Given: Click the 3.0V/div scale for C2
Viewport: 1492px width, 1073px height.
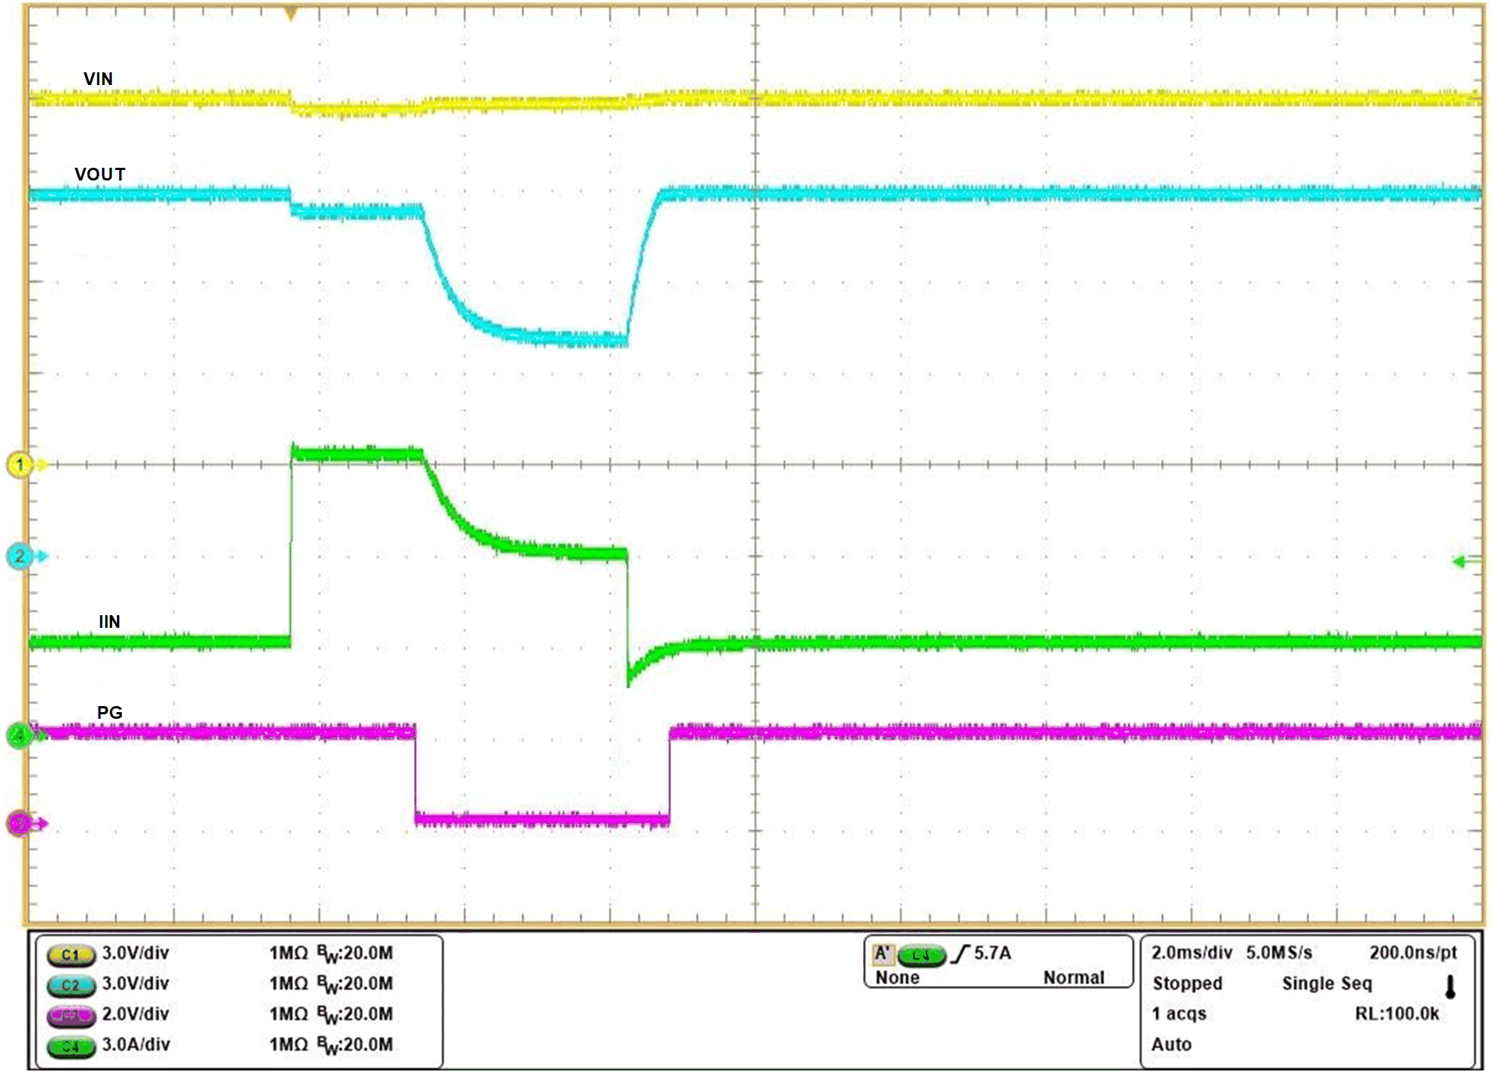Looking at the screenshot, I should [136, 984].
